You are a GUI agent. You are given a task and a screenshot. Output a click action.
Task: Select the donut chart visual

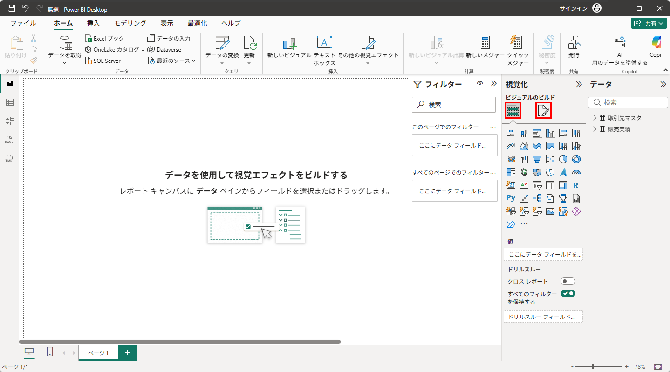576,159
